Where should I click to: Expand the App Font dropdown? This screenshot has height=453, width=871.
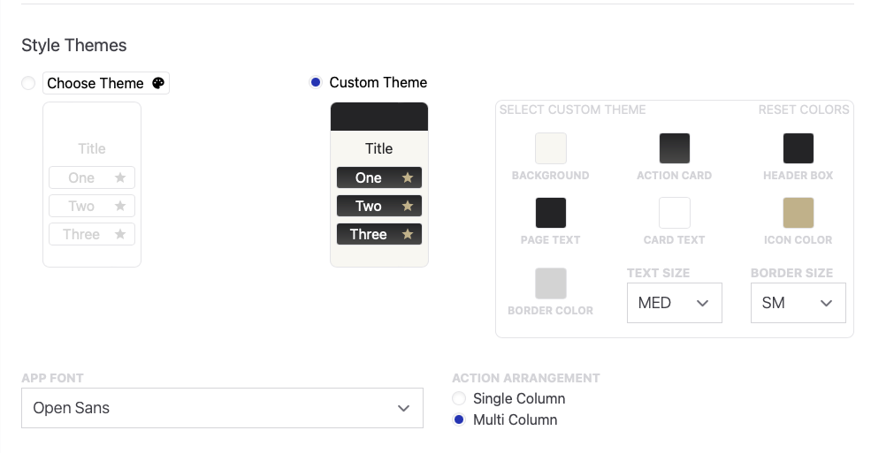222,408
